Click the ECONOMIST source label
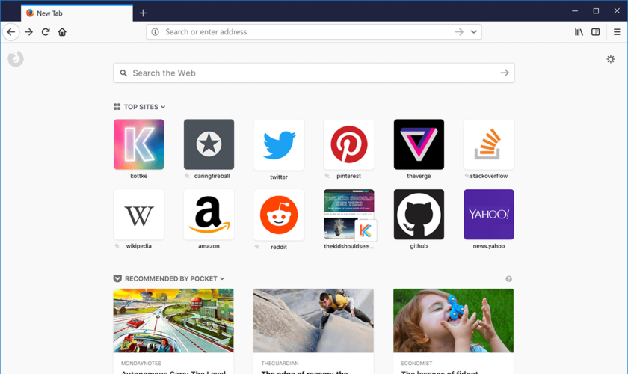This screenshot has height=374, width=628. 417,364
